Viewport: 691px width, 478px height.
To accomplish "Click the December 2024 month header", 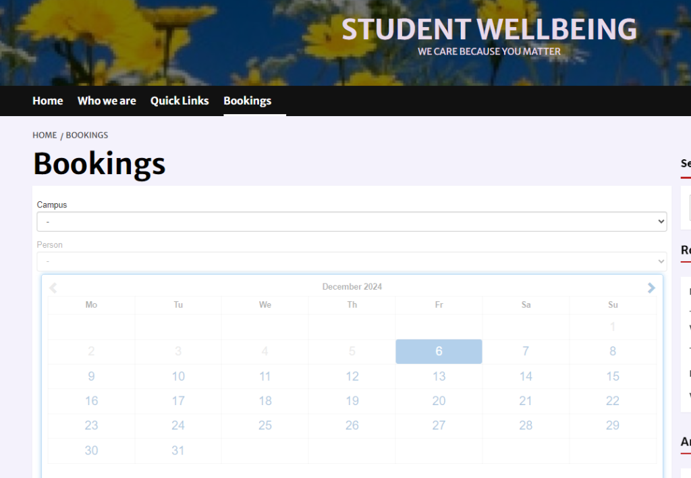I will pyautogui.click(x=352, y=287).
